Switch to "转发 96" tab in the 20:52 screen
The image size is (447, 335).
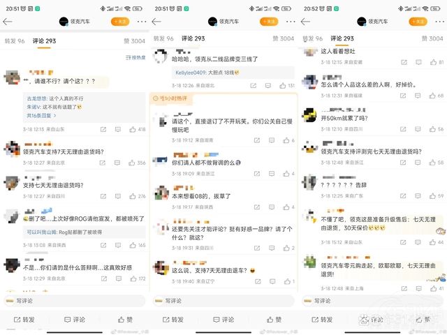click(312, 38)
